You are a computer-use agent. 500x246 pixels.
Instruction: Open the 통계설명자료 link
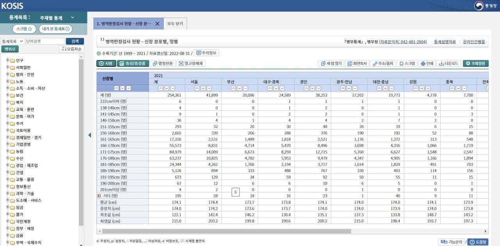pyautogui.click(x=445, y=41)
